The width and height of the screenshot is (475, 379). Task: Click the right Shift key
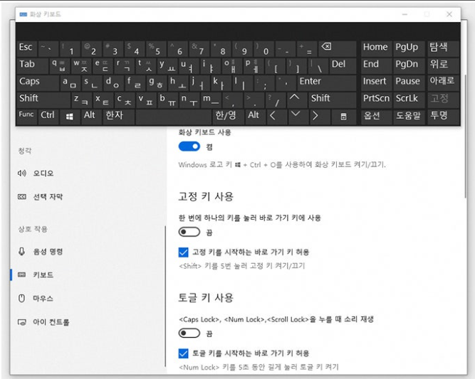tap(333, 100)
